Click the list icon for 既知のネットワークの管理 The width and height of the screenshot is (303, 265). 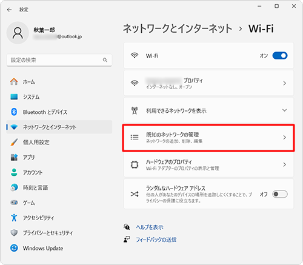point(135,138)
